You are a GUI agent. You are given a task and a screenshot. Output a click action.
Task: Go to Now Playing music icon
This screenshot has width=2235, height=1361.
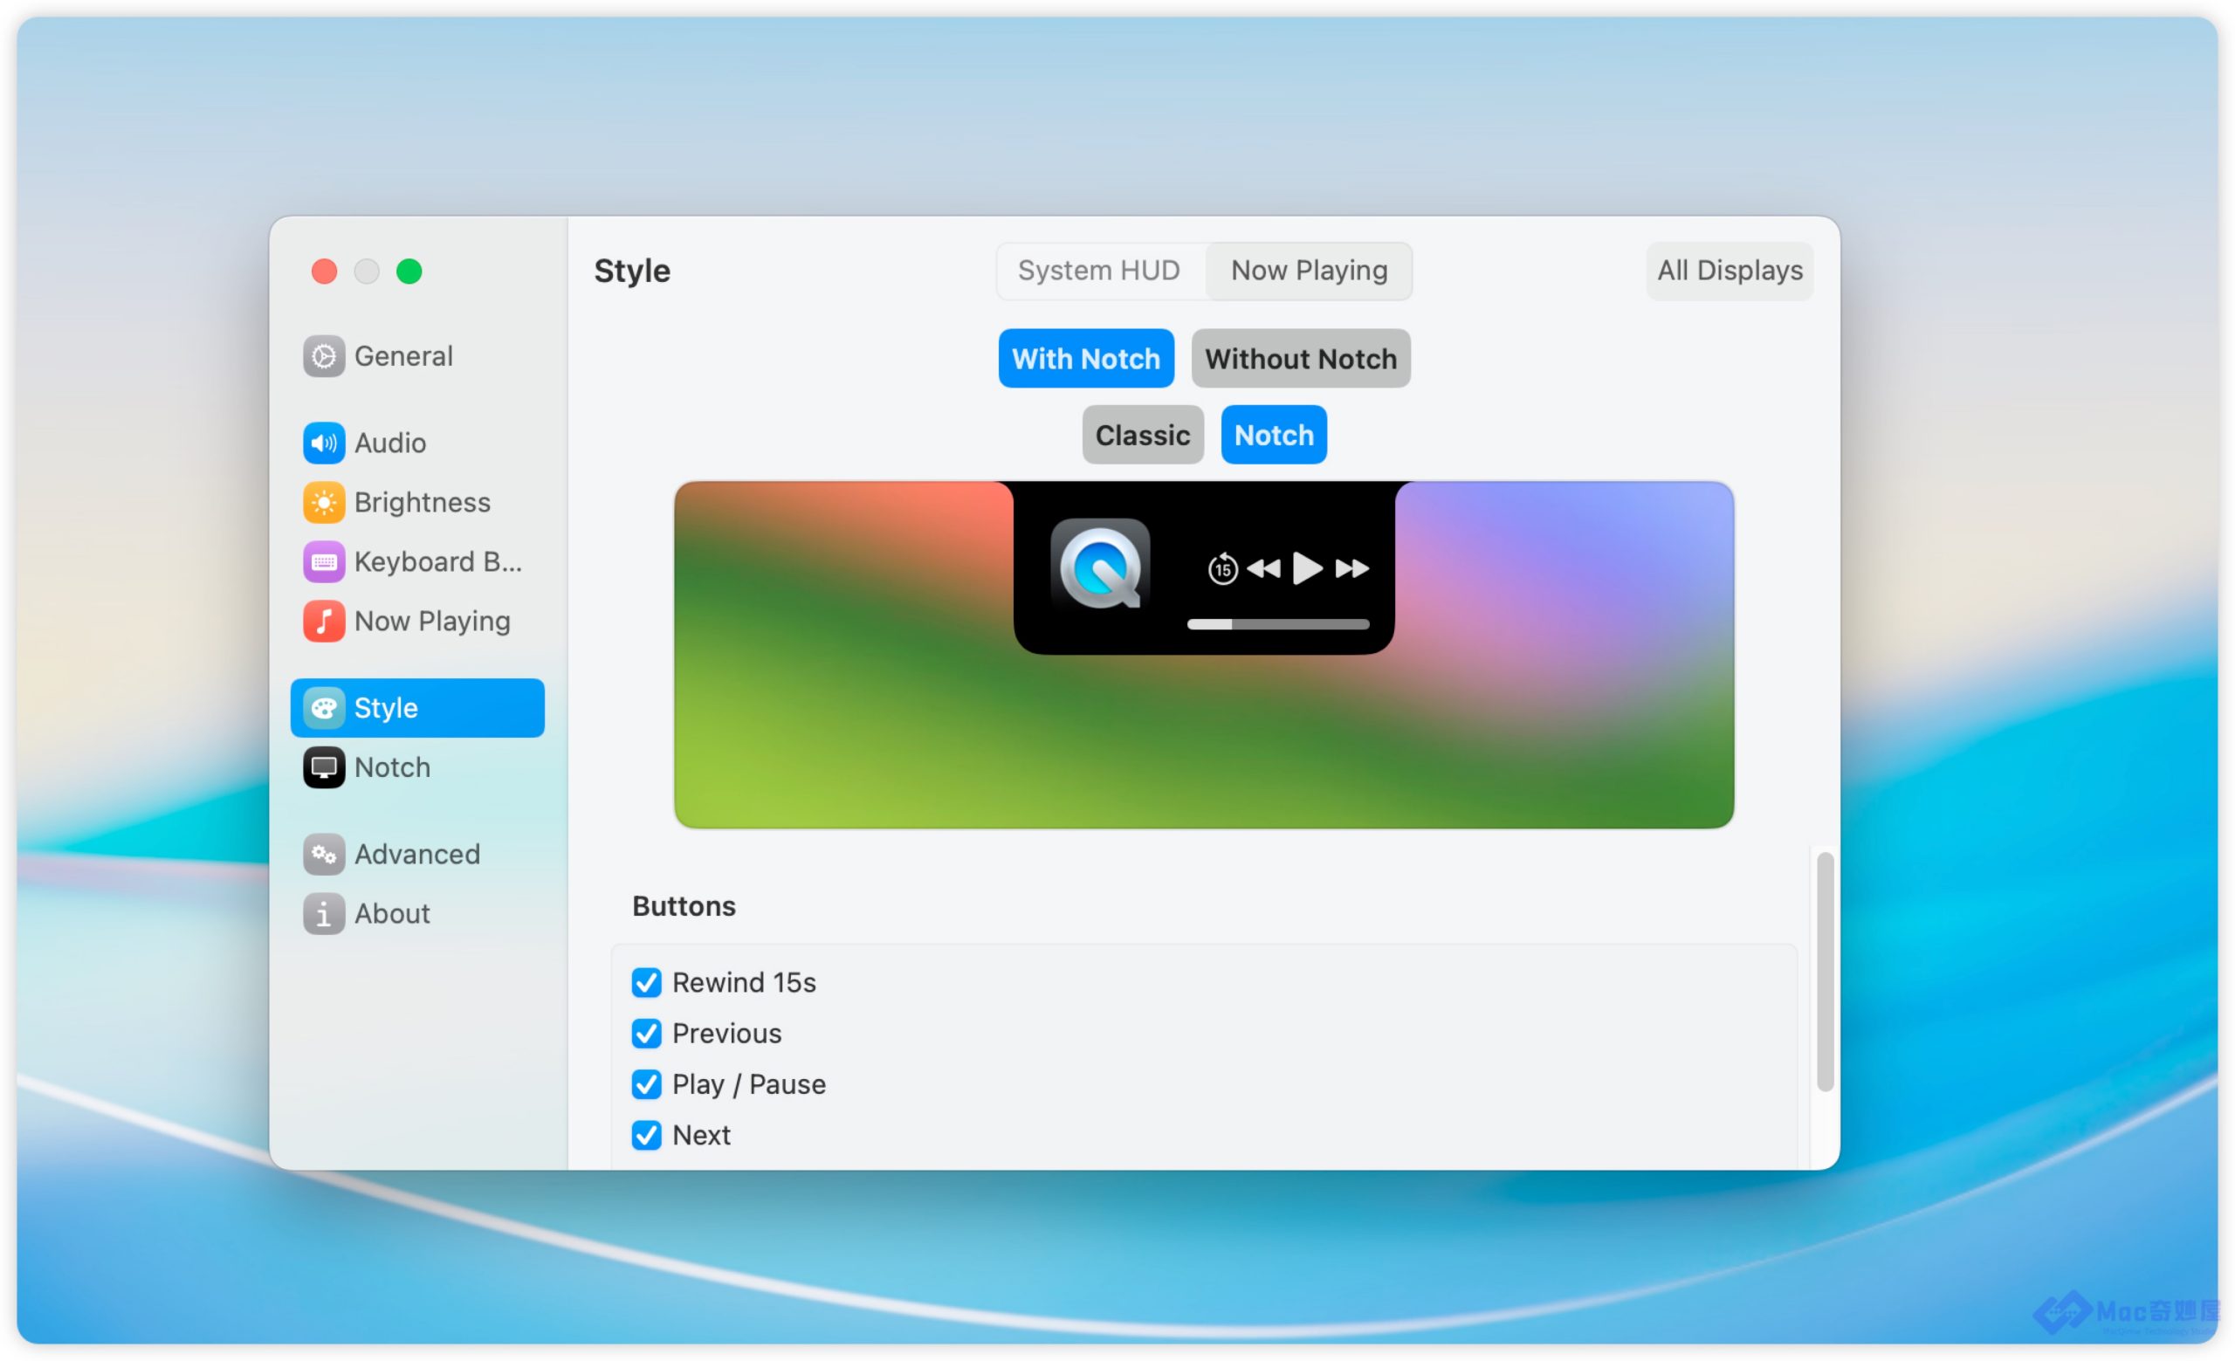click(324, 621)
